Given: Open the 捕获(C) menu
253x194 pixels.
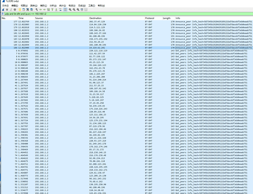Looking at the screenshot, I should 43,6.
